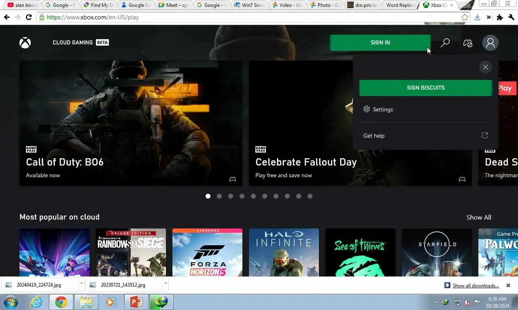Image resolution: width=518 pixels, height=310 pixels.
Task: Open Forza Horizon 5 game tile
Action: (x=207, y=253)
